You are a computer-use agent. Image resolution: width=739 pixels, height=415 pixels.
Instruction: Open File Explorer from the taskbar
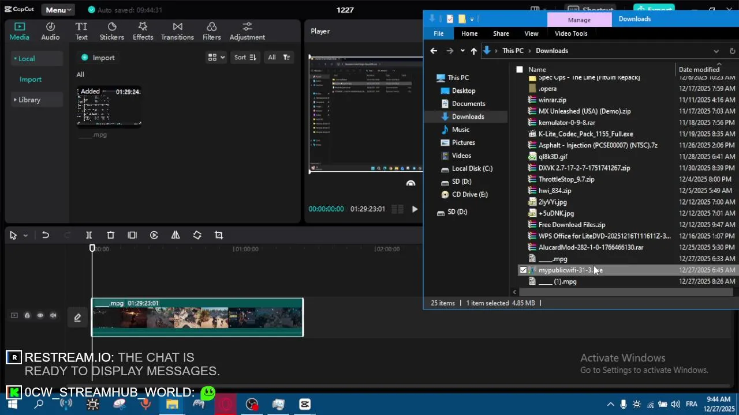coord(172,404)
